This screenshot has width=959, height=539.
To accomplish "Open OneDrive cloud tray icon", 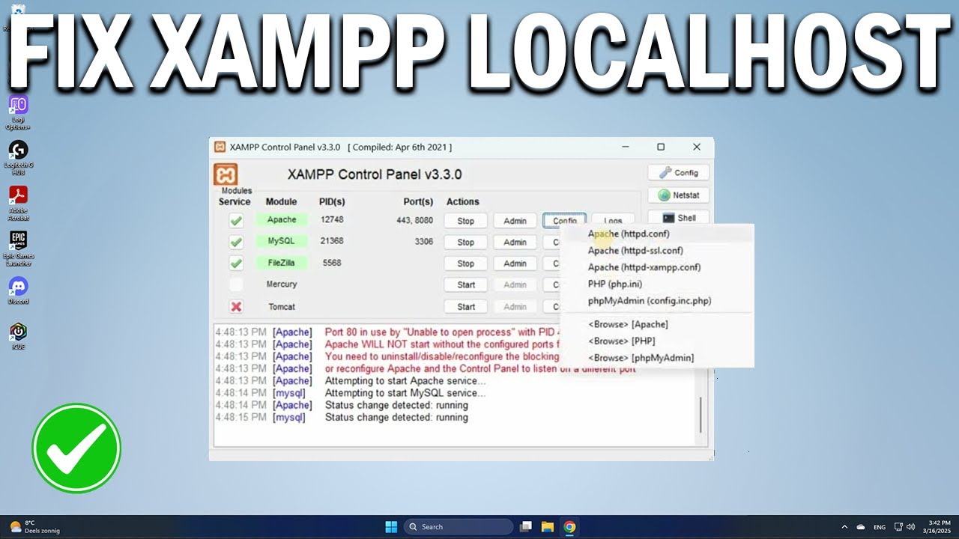I will click(861, 527).
